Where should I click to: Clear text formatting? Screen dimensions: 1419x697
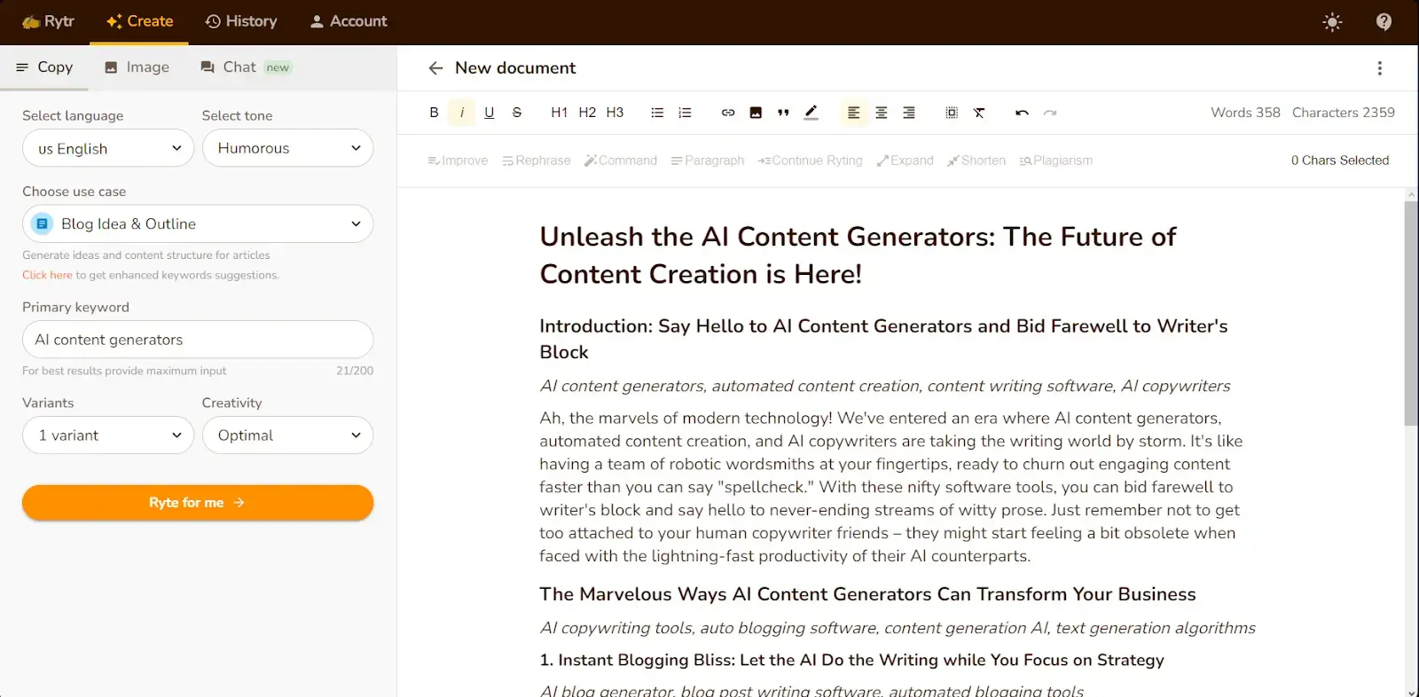coord(979,113)
